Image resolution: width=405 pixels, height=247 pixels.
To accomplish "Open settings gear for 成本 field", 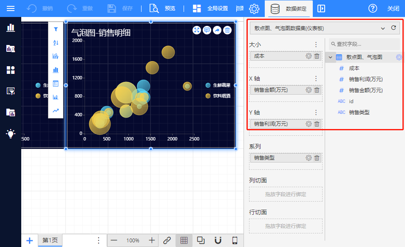I will coord(309,56).
